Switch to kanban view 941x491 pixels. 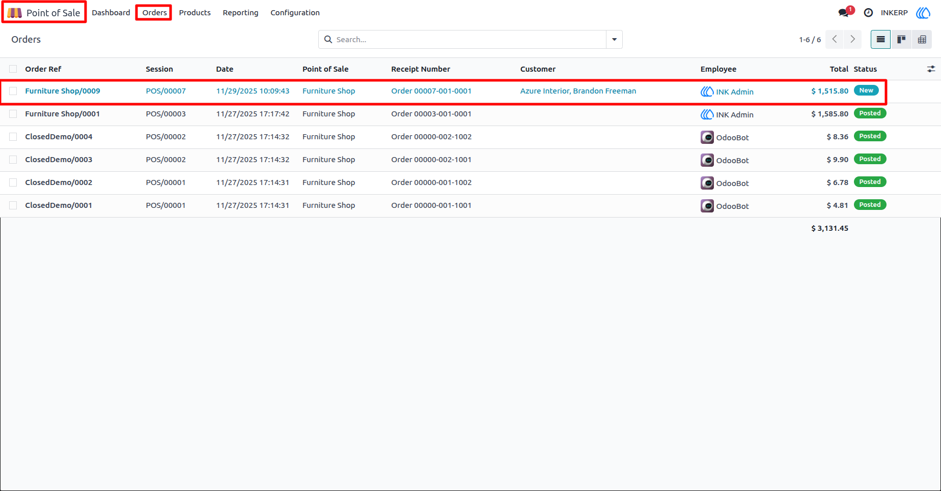(x=901, y=40)
